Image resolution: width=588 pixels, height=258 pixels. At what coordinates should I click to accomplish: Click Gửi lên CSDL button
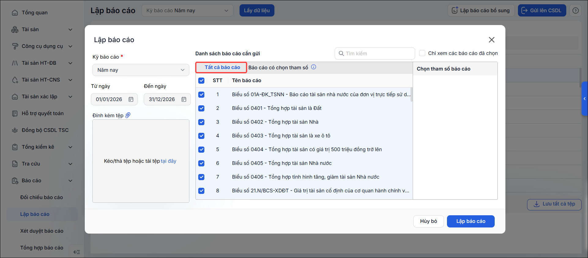coord(542,10)
